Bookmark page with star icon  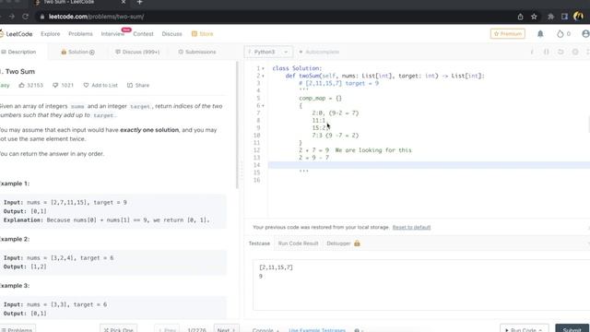pyautogui.click(x=534, y=17)
